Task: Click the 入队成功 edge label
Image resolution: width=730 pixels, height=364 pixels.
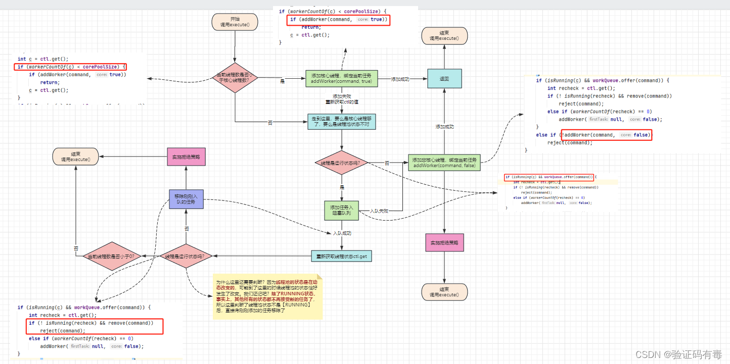Action: pos(342,233)
